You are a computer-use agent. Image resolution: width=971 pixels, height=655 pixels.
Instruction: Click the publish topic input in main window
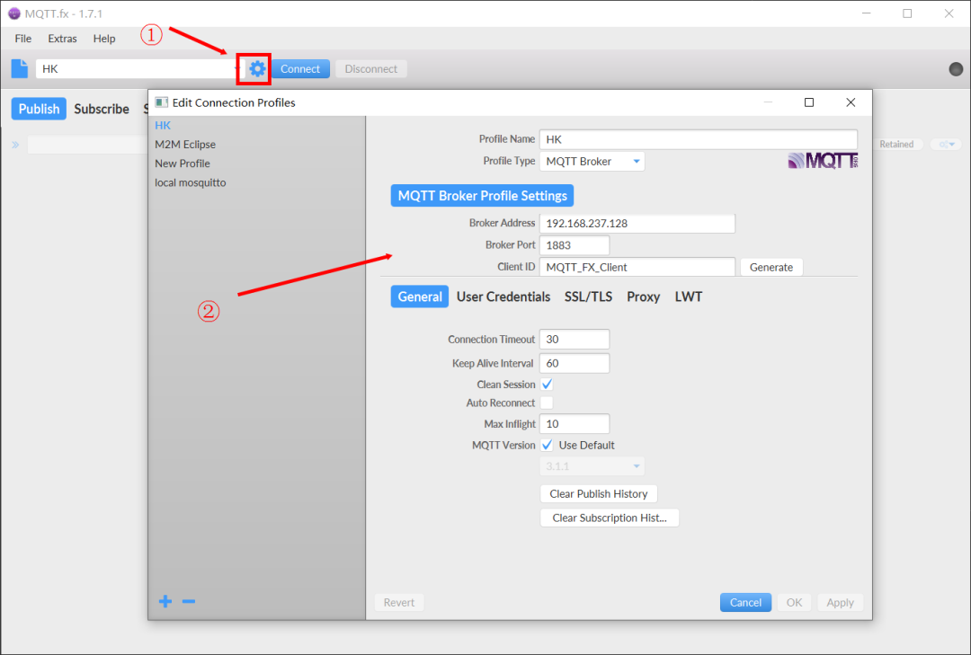[86, 145]
